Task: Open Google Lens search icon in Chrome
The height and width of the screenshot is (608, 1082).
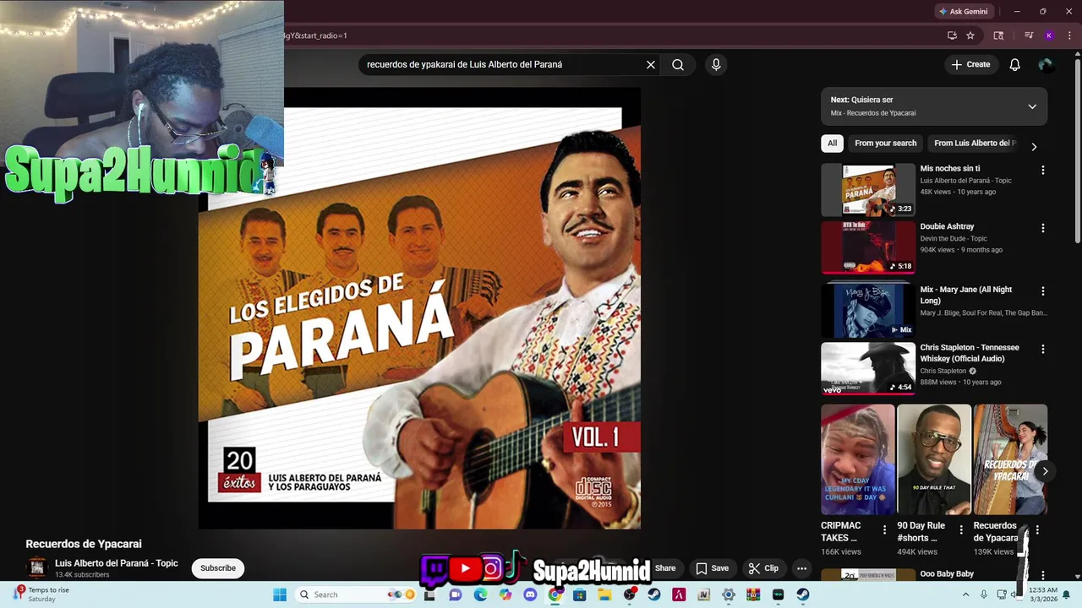Action: 998,35
